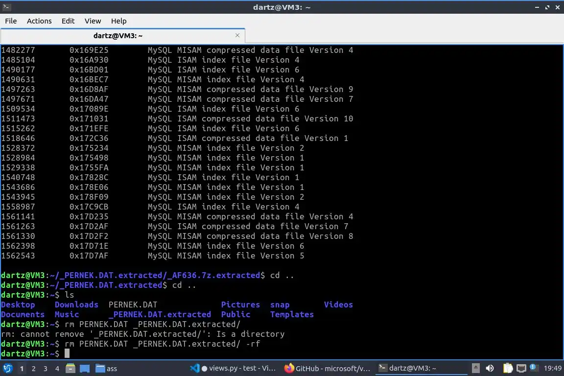Click the 'Is a directory' error line

(142, 334)
